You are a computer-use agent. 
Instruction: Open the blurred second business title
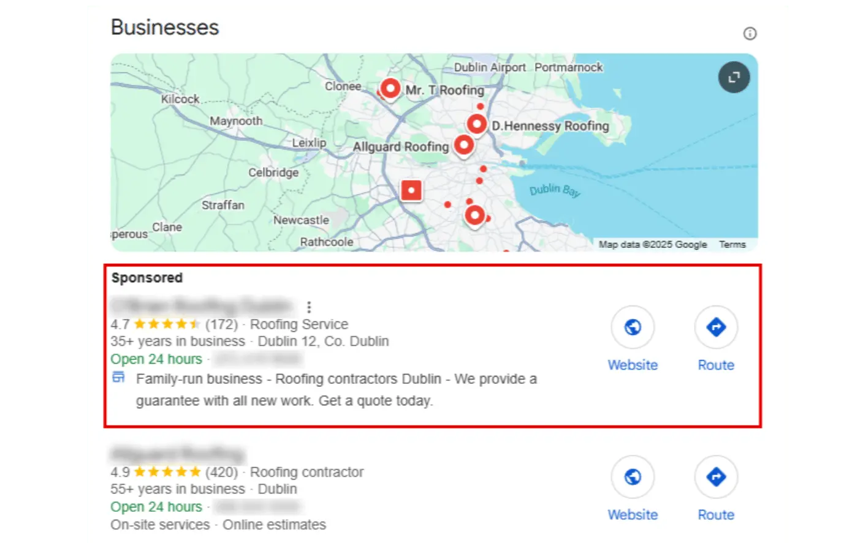[178, 454]
